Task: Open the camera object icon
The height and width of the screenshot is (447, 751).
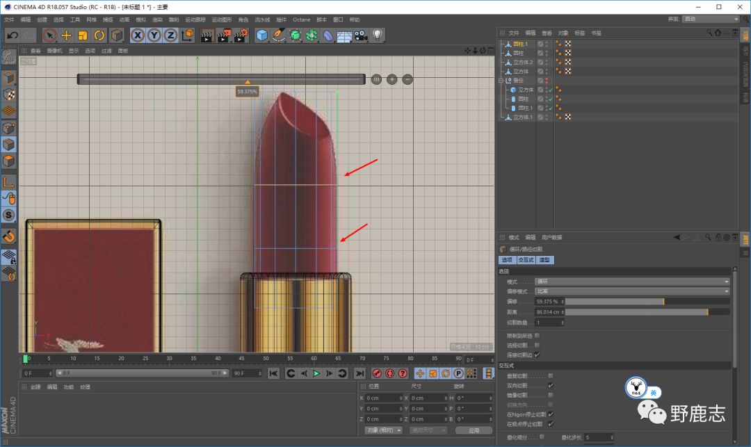Action: pyautogui.click(x=360, y=35)
